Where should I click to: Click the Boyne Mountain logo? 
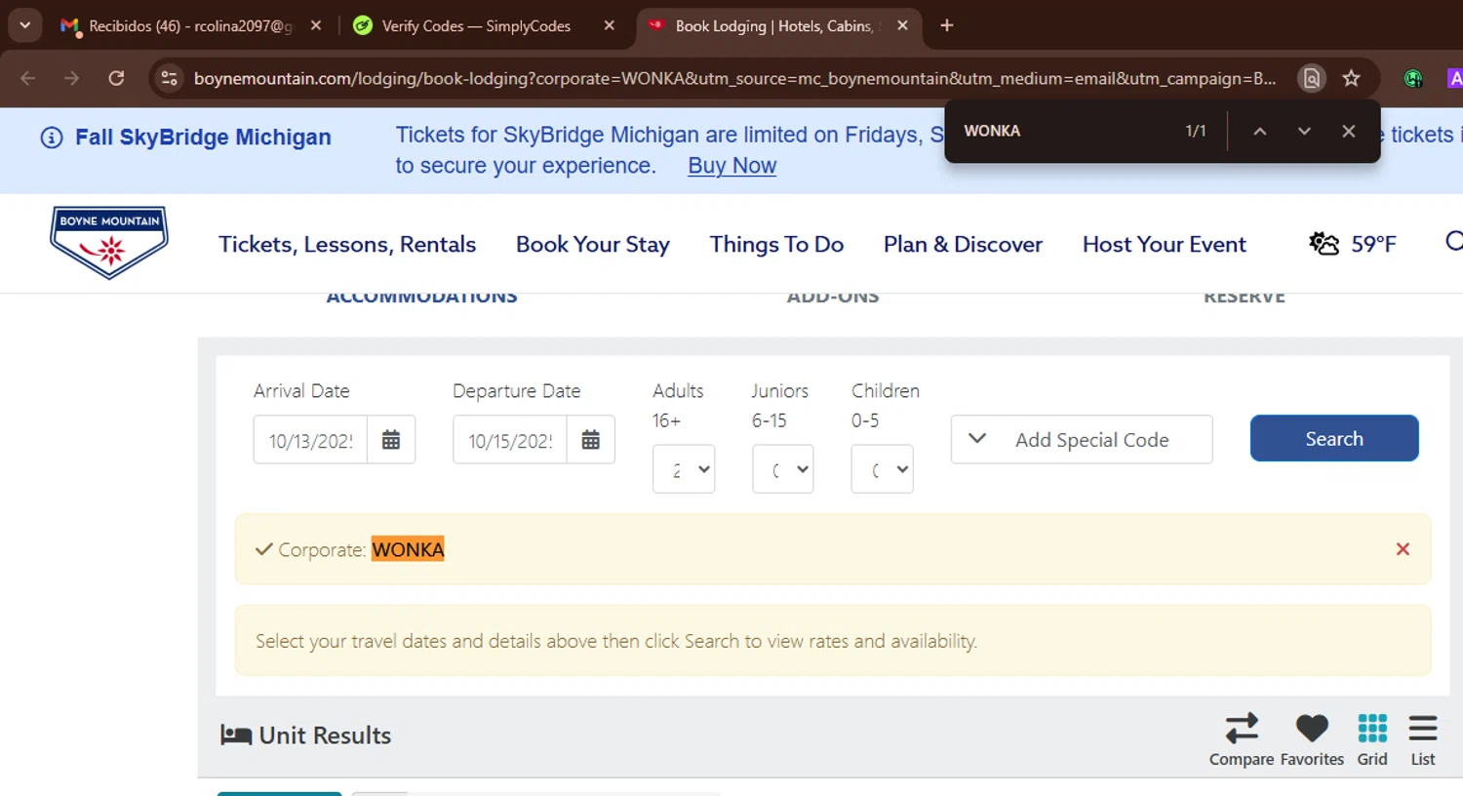109,243
